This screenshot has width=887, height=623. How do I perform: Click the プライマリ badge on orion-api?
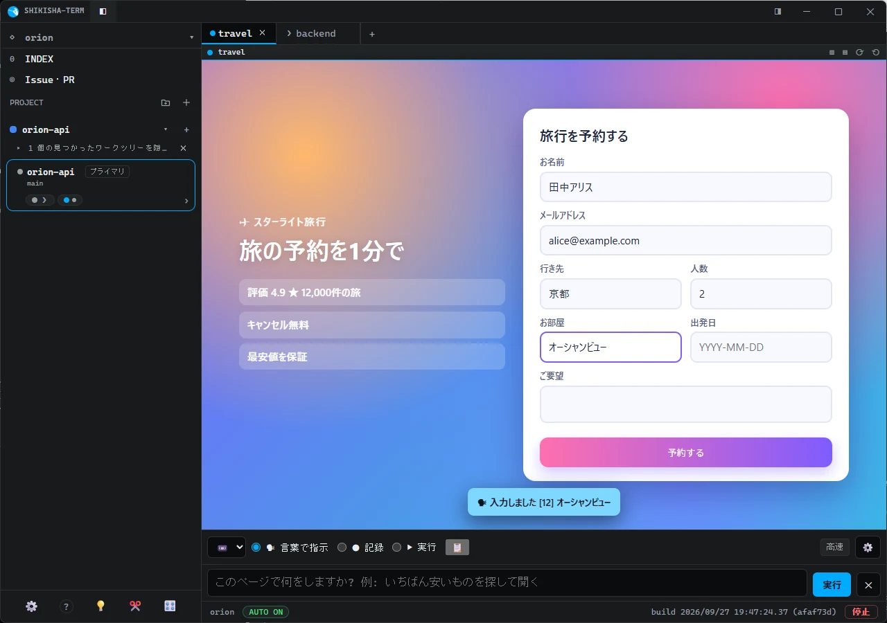coord(107,172)
